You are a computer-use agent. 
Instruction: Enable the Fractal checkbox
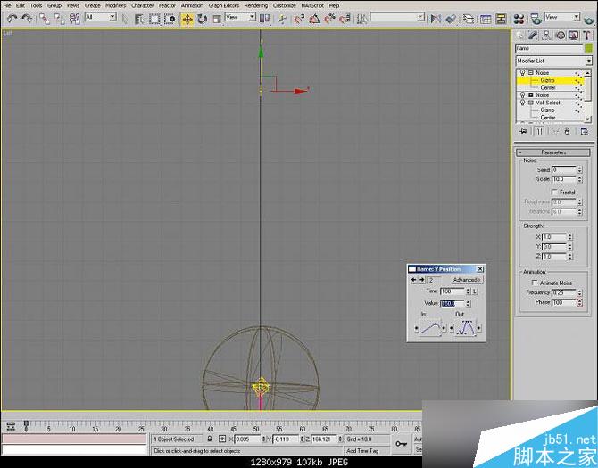[x=554, y=192]
